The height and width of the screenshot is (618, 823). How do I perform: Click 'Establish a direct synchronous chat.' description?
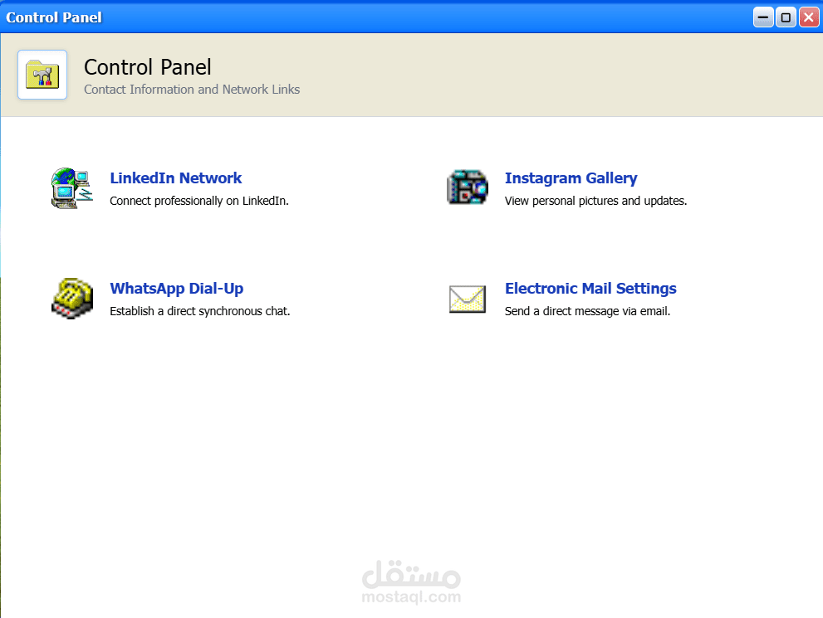point(199,311)
